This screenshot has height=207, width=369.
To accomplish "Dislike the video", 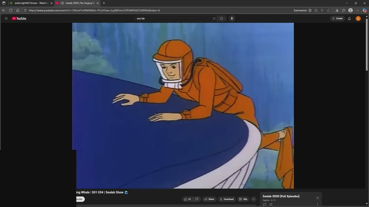I will pos(197,199).
